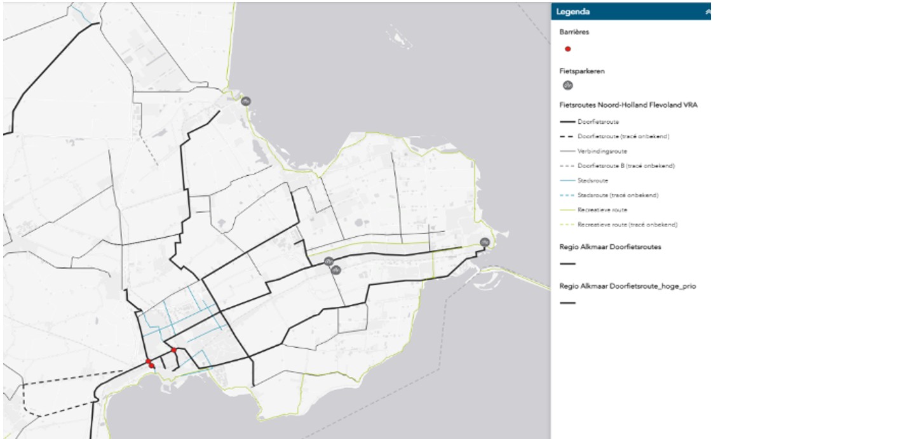Click the Regio Alkmaar Doorfietsroute_hoge_prio heading

tap(627, 286)
